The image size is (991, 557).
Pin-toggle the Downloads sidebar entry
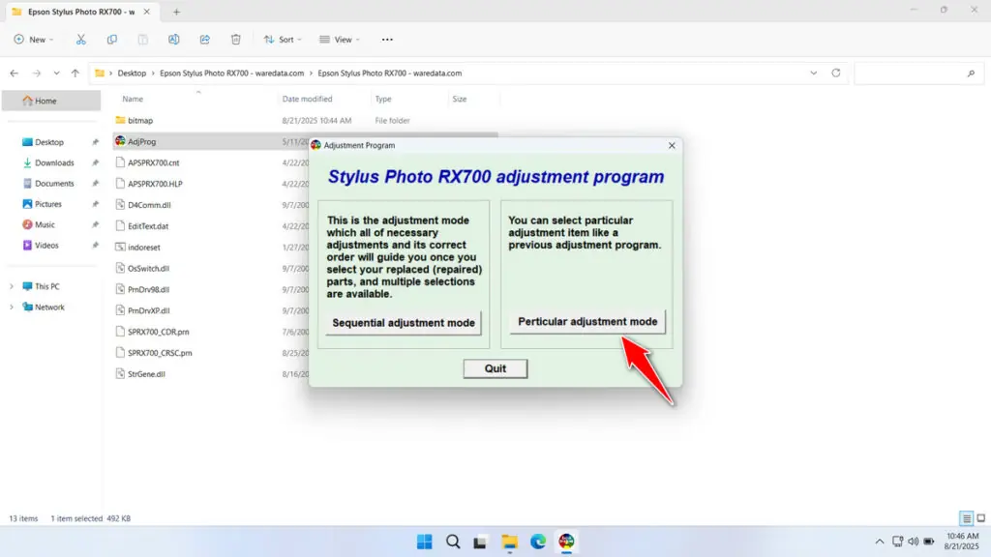point(94,162)
